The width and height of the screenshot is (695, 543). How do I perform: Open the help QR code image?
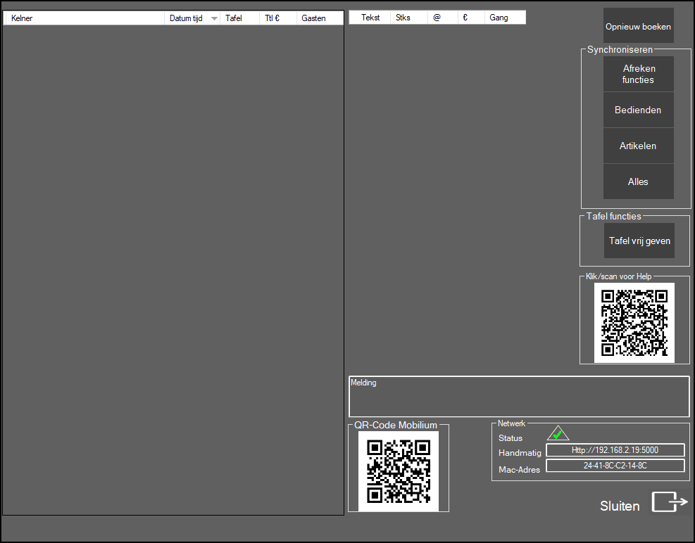pyautogui.click(x=634, y=323)
